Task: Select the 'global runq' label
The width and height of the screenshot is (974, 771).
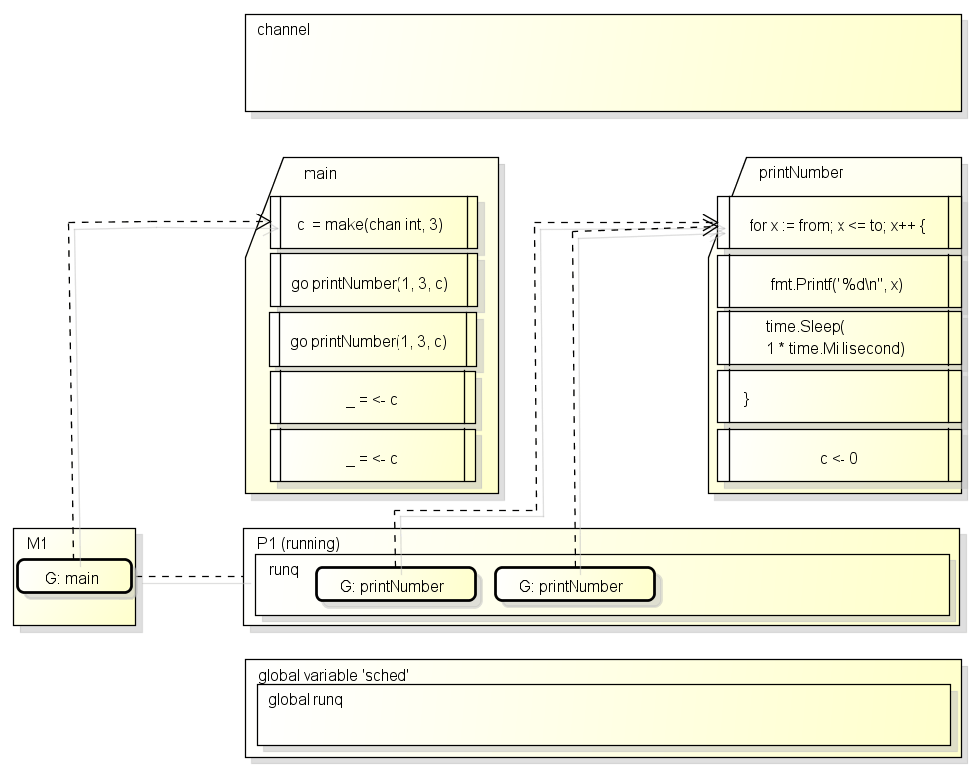Action: [x=305, y=700]
